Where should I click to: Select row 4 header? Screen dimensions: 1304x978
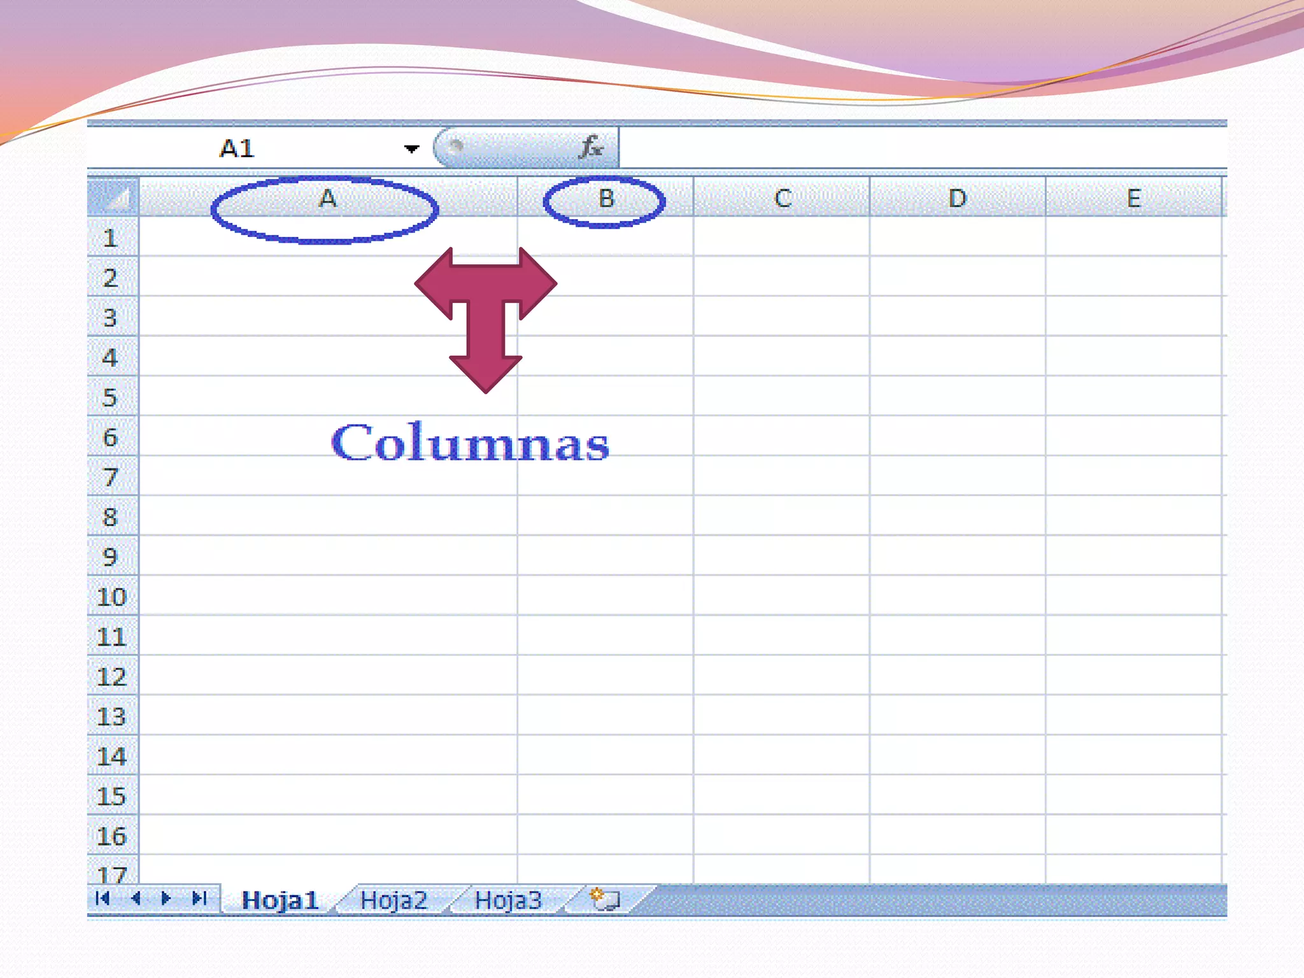pos(112,357)
